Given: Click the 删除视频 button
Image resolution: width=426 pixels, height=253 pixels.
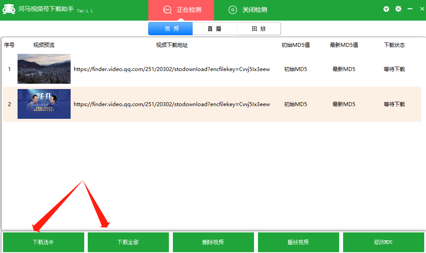Looking at the screenshot, I should (213, 242).
